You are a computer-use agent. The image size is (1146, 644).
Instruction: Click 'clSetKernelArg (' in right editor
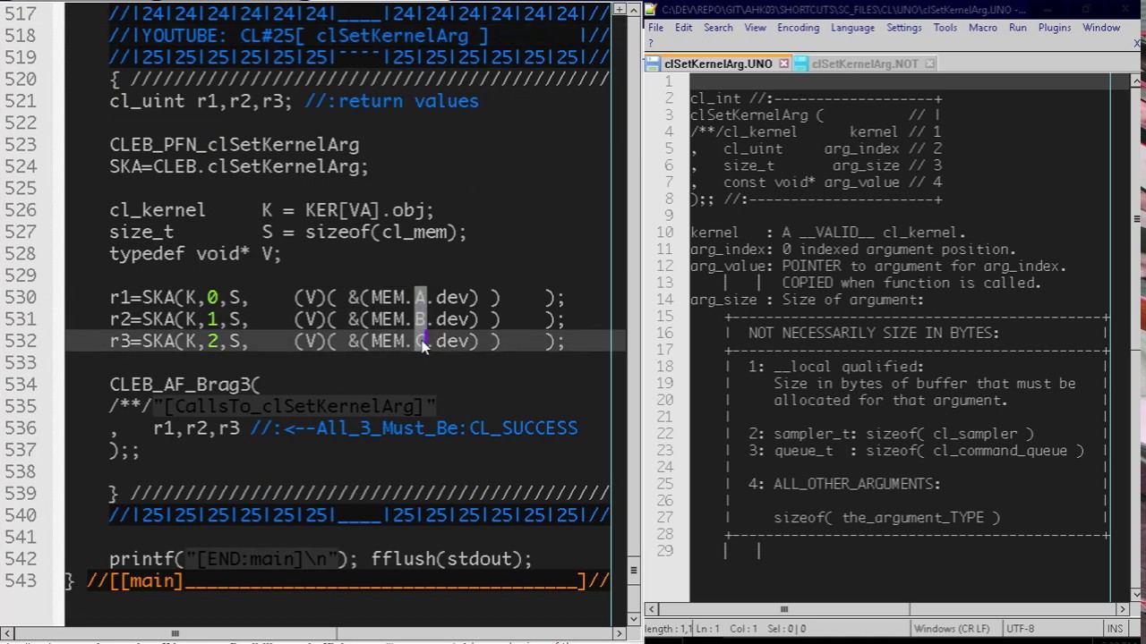click(x=757, y=115)
